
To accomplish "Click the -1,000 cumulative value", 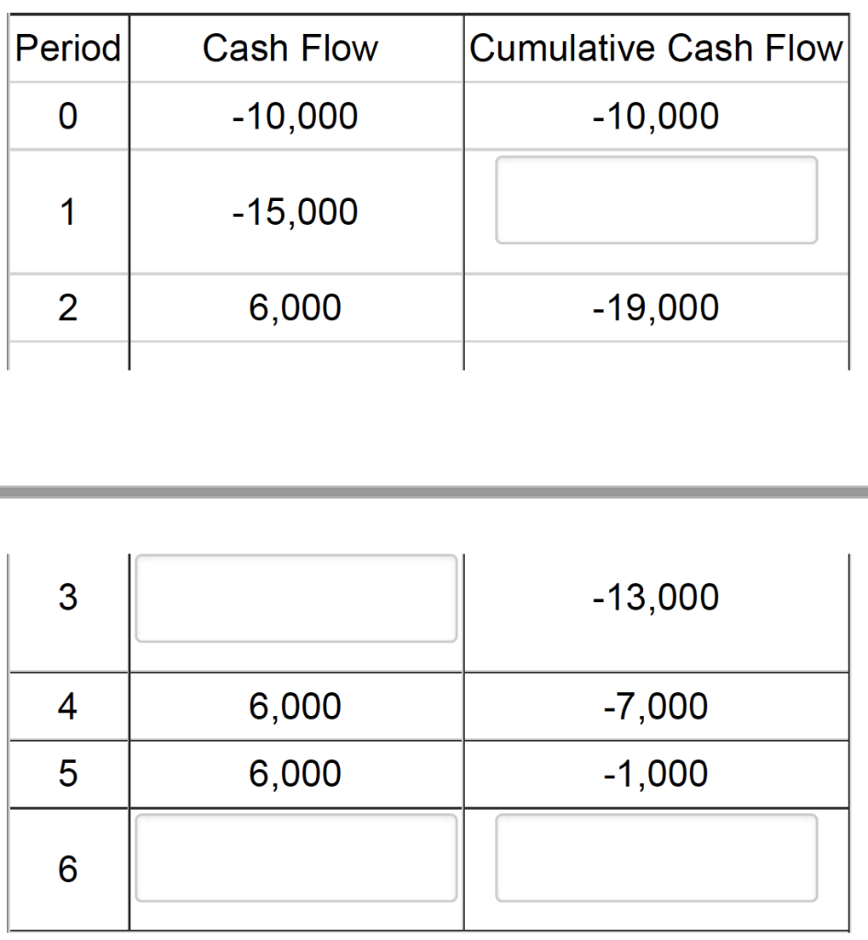I will coord(656,773).
